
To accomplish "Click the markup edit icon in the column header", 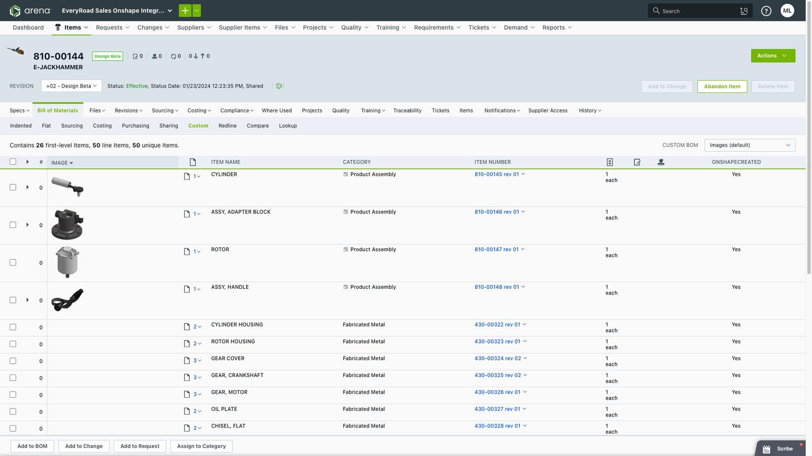I will pyautogui.click(x=637, y=162).
